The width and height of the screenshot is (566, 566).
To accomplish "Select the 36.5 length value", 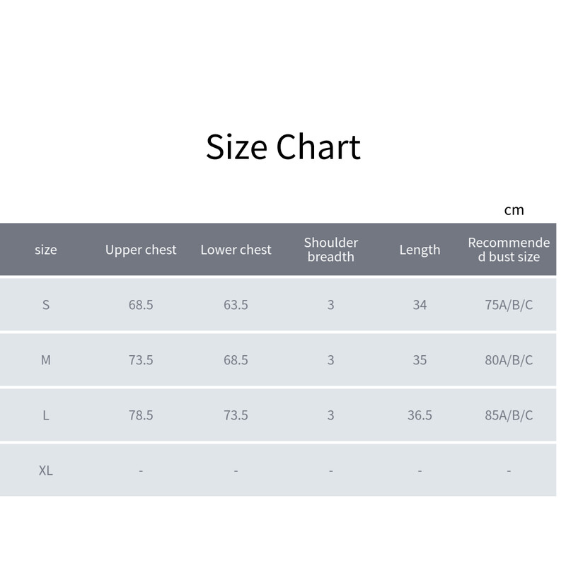I will pos(420,415).
